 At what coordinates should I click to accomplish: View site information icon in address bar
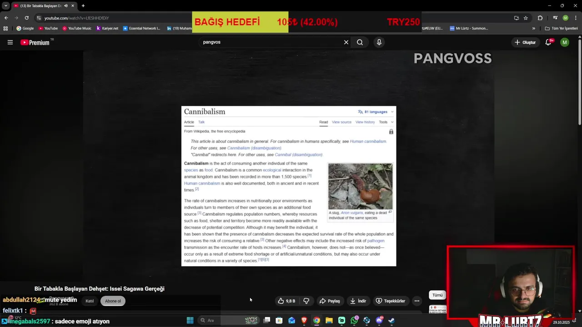[x=39, y=18]
